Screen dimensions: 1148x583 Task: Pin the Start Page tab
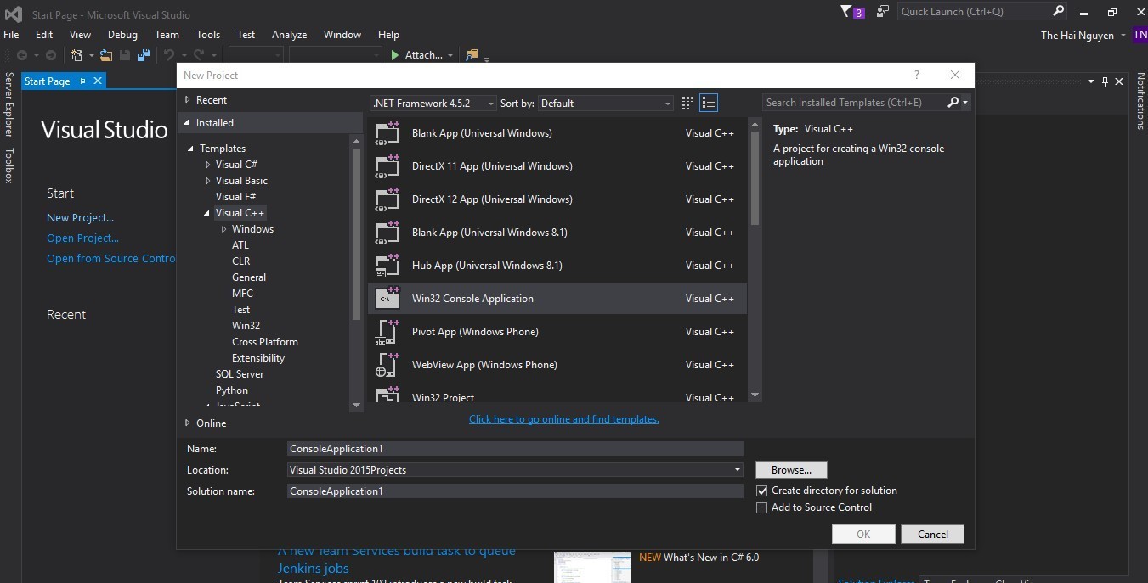(82, 81)
